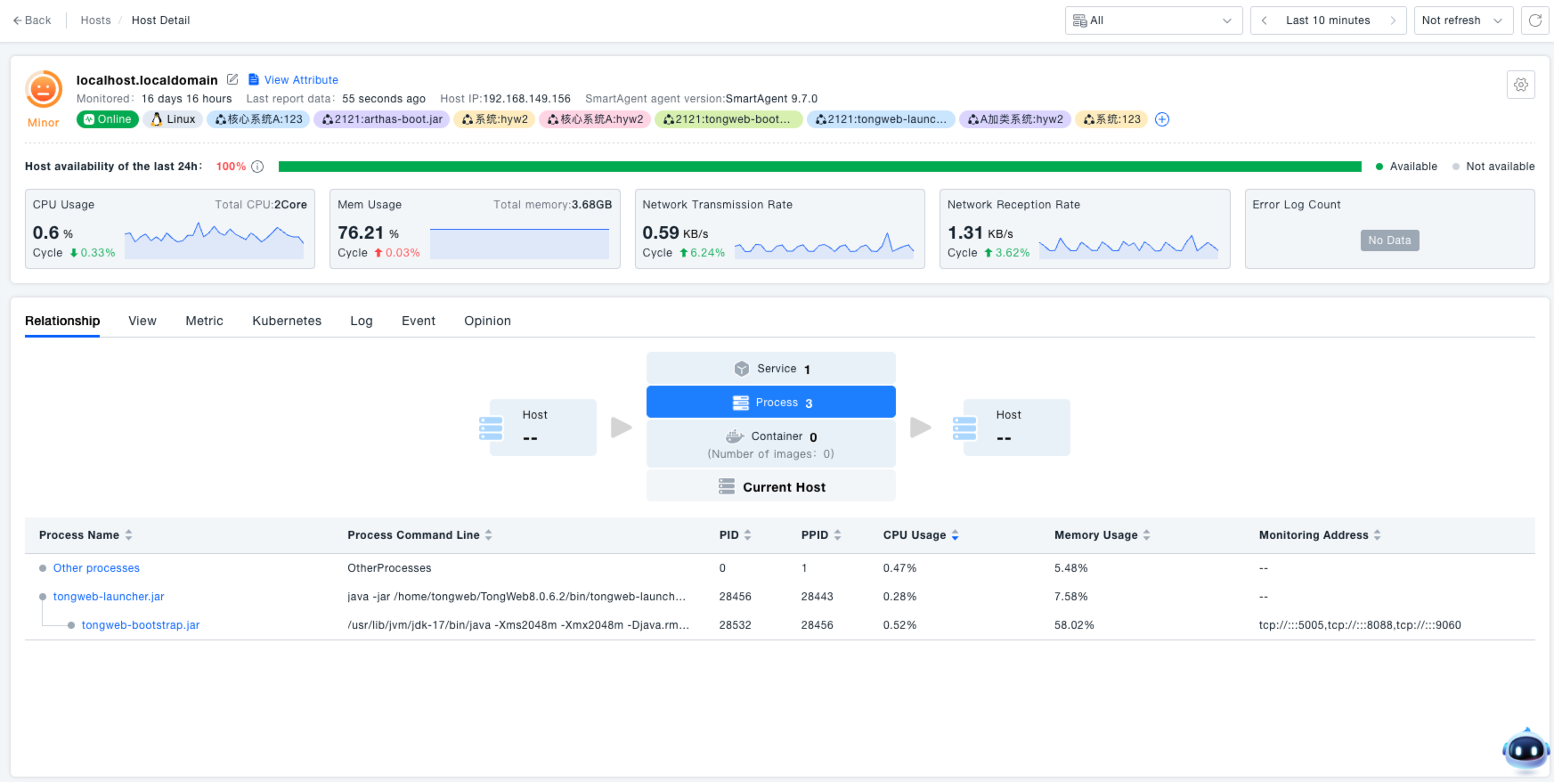
Task: Click the green host availability bar
Action: (819, 167)
